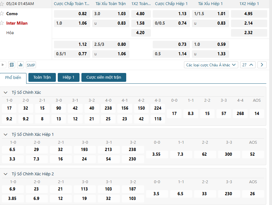The width and height of the screenshot is (272, 205).
Task: Select AOS odds 14 in correct score
Action: (257, 113)
